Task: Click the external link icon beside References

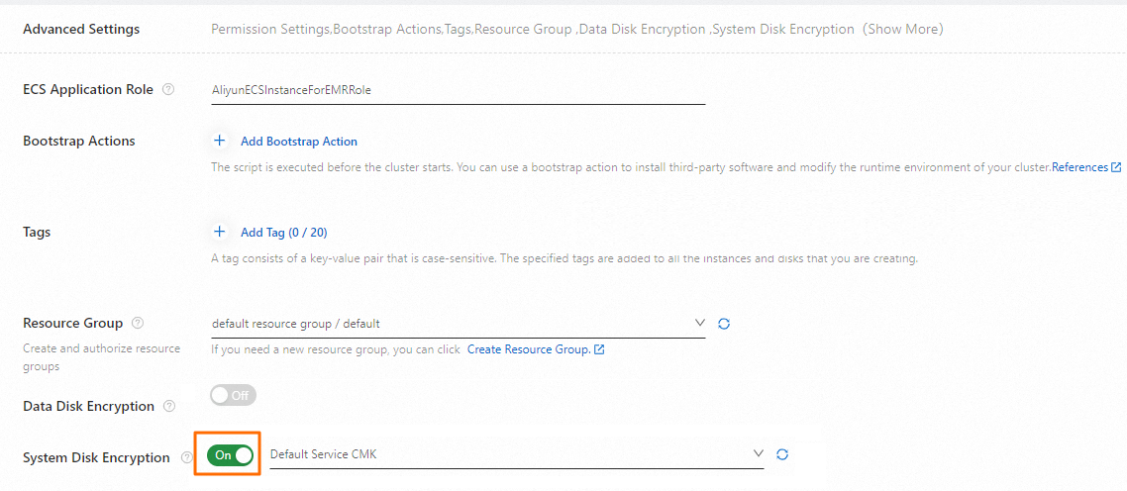Action: [x=1116, y=167]
